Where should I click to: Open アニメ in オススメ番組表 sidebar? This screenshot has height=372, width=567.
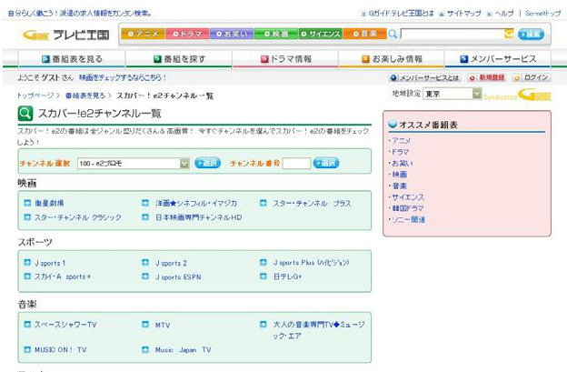pyautogui.click(x=401, y=141)
